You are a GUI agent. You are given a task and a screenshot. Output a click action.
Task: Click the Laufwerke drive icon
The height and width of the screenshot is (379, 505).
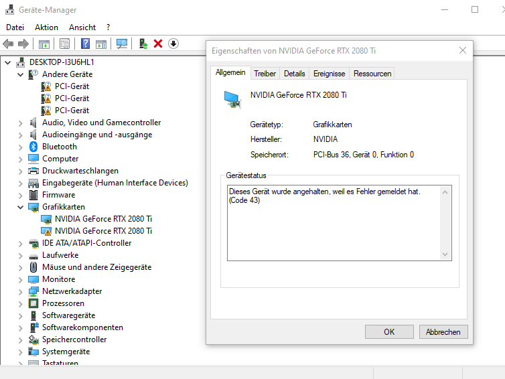coord(33,256)
